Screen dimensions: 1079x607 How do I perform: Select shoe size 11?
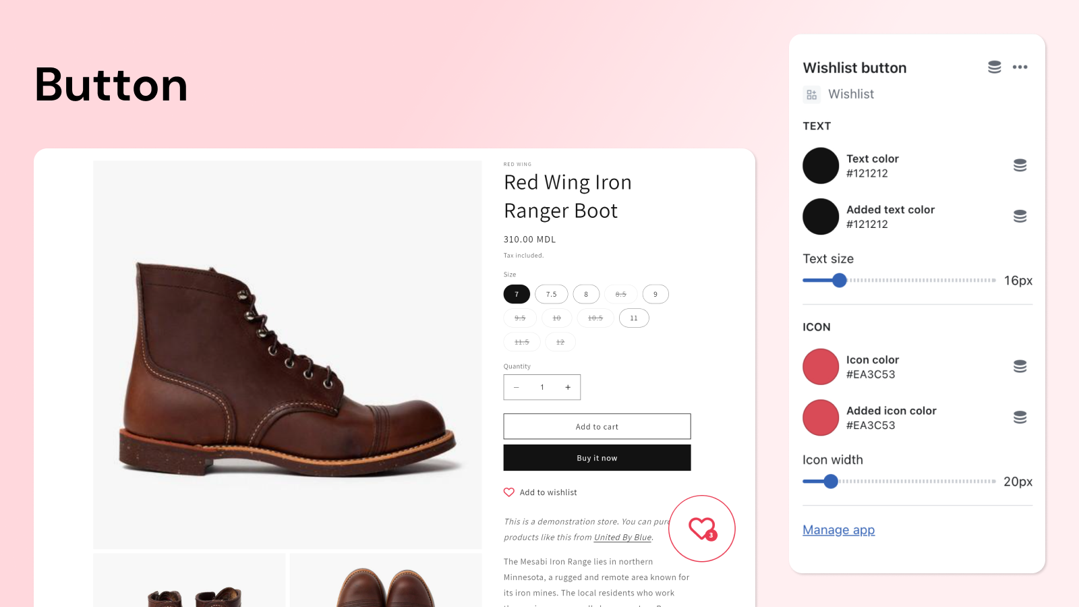(x=633, y=318)
